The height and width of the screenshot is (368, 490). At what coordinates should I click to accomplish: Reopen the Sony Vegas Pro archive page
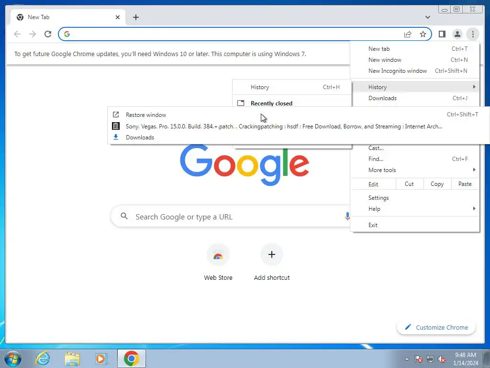pos(299,126)
